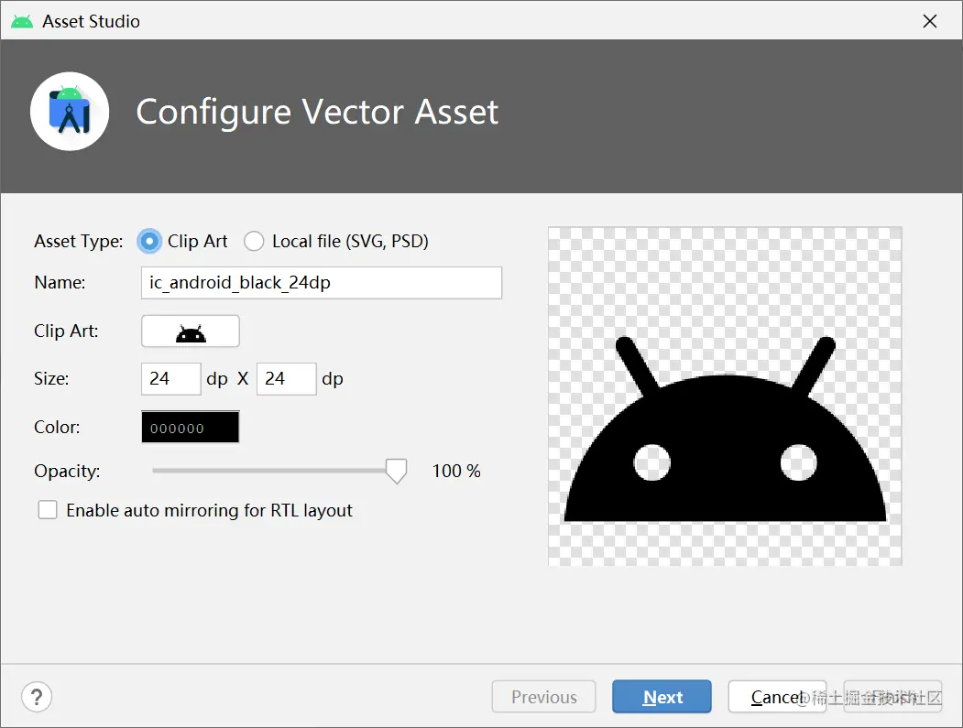
Task: Open the help question mark button
Action: 37,697
